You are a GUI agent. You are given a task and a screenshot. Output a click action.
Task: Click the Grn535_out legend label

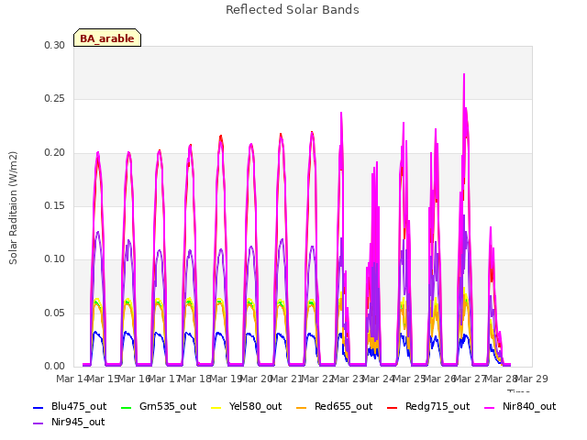point(168,406)
